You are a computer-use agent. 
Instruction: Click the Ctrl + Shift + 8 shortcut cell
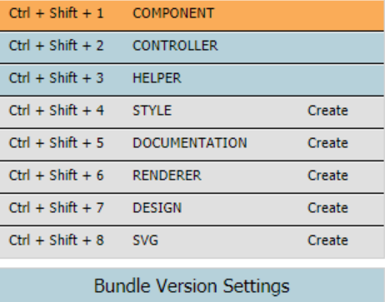point(57,240)
